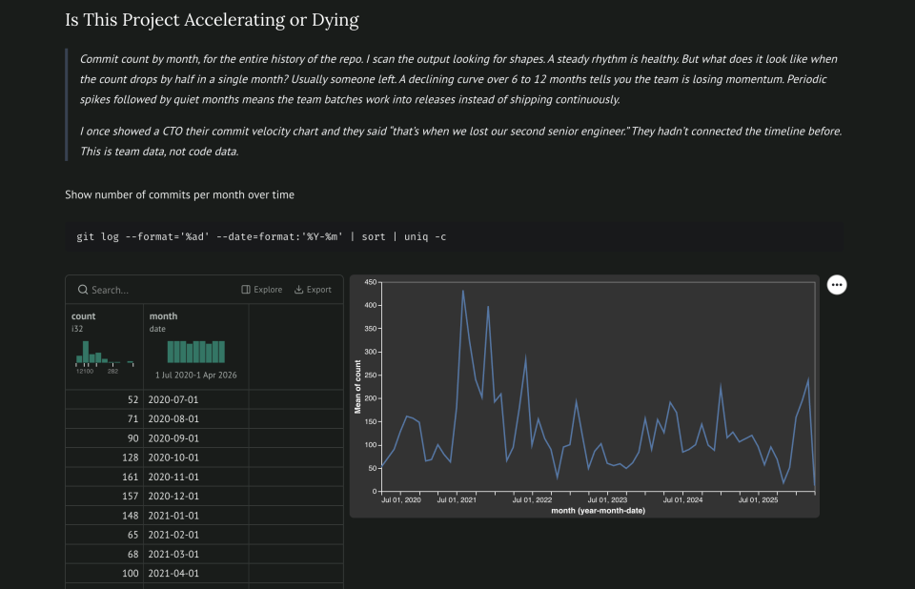915x589 pixels.
Task: Click the 'Mean of count' y-axis title
Action: [358, 386]
